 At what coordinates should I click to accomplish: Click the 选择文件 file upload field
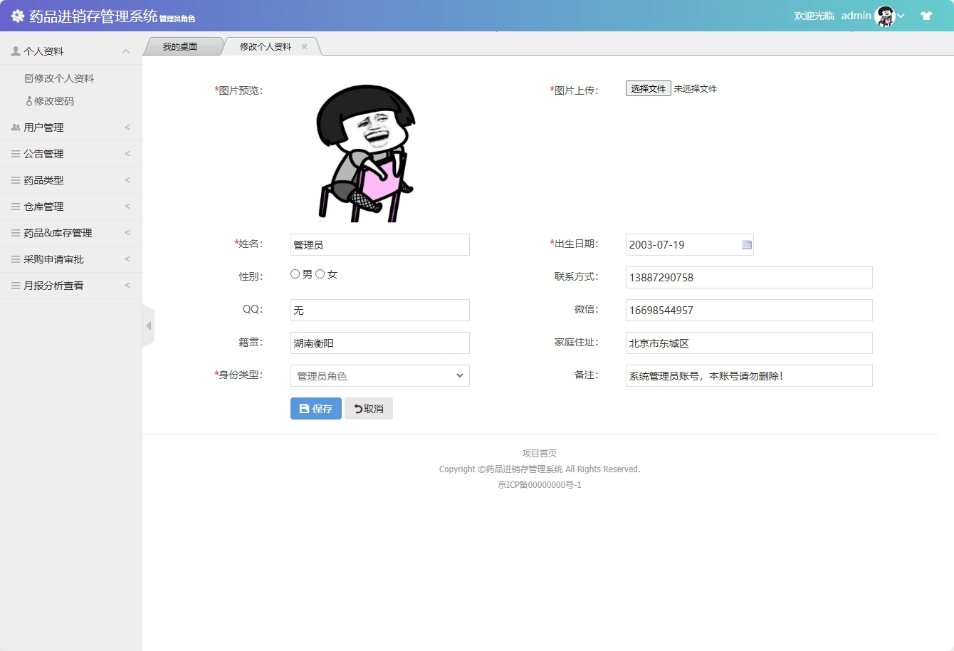pyautogui.click(x=647, y=88)
